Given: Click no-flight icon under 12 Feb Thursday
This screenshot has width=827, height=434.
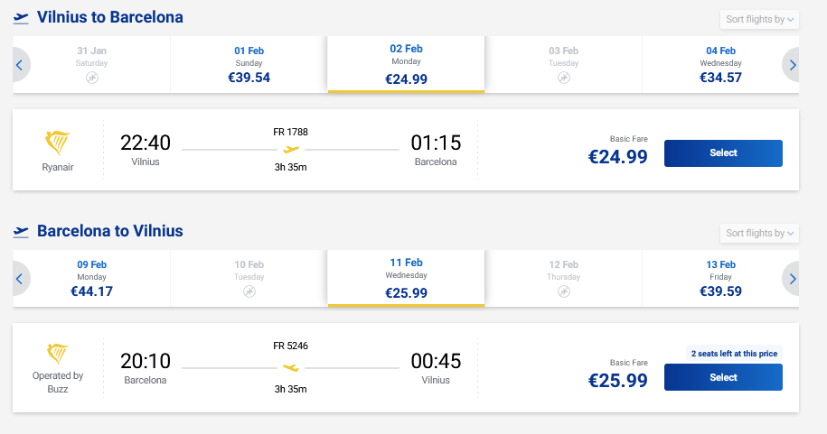Looking at the screenshot, I should click(563, 292).
